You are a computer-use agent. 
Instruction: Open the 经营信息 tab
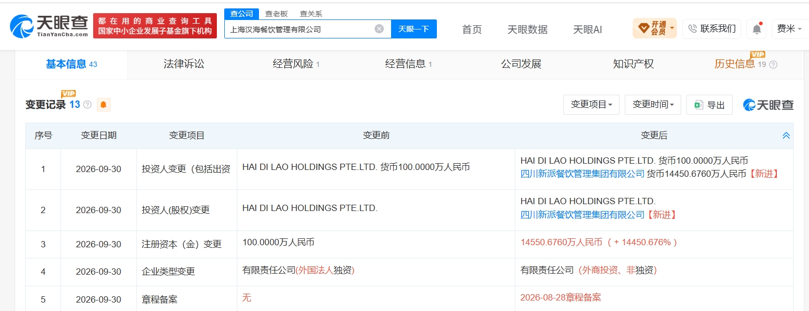coord(408,64)
